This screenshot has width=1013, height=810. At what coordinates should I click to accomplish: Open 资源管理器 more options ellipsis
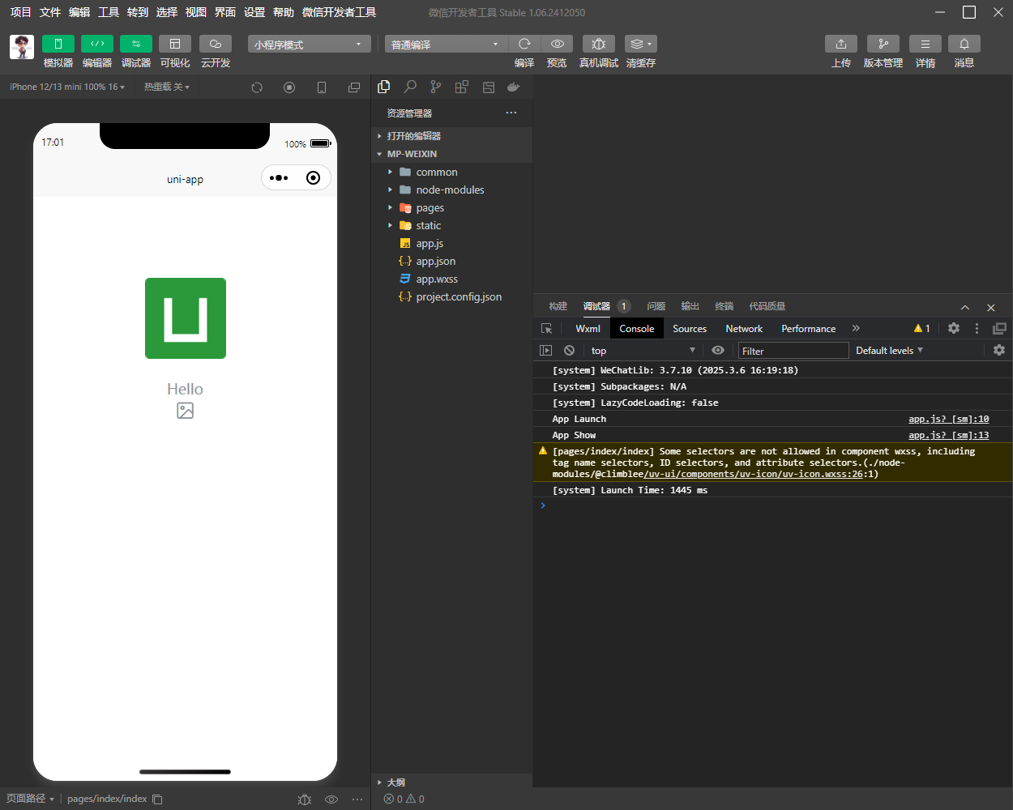[511, 113]
